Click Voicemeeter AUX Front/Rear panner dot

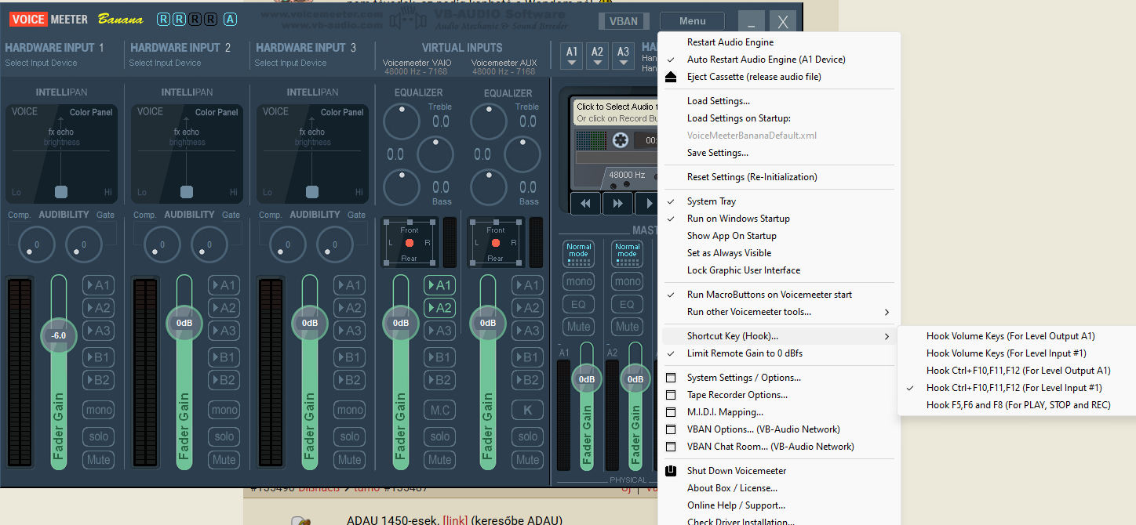point(496,244)
